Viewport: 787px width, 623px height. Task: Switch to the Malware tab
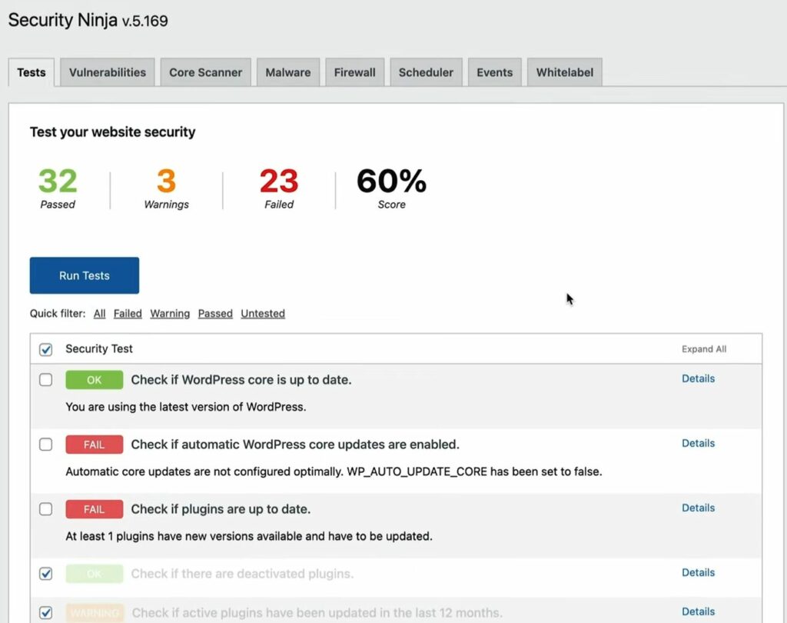pyautogui.click(x=288, y=72)
